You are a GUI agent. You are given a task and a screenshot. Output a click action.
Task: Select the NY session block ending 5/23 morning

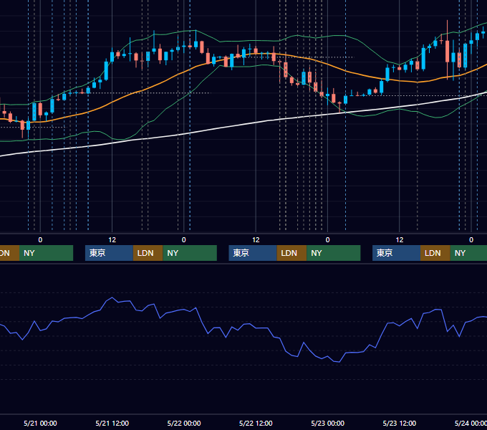[334, 253]
